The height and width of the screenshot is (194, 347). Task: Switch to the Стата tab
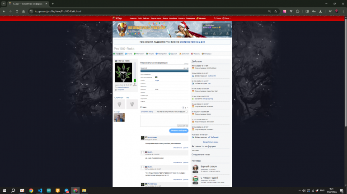tap(128, 54)
